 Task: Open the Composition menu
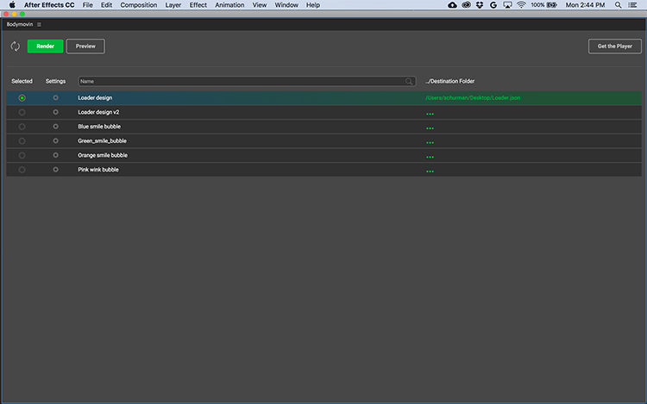[x=139, y=5]
